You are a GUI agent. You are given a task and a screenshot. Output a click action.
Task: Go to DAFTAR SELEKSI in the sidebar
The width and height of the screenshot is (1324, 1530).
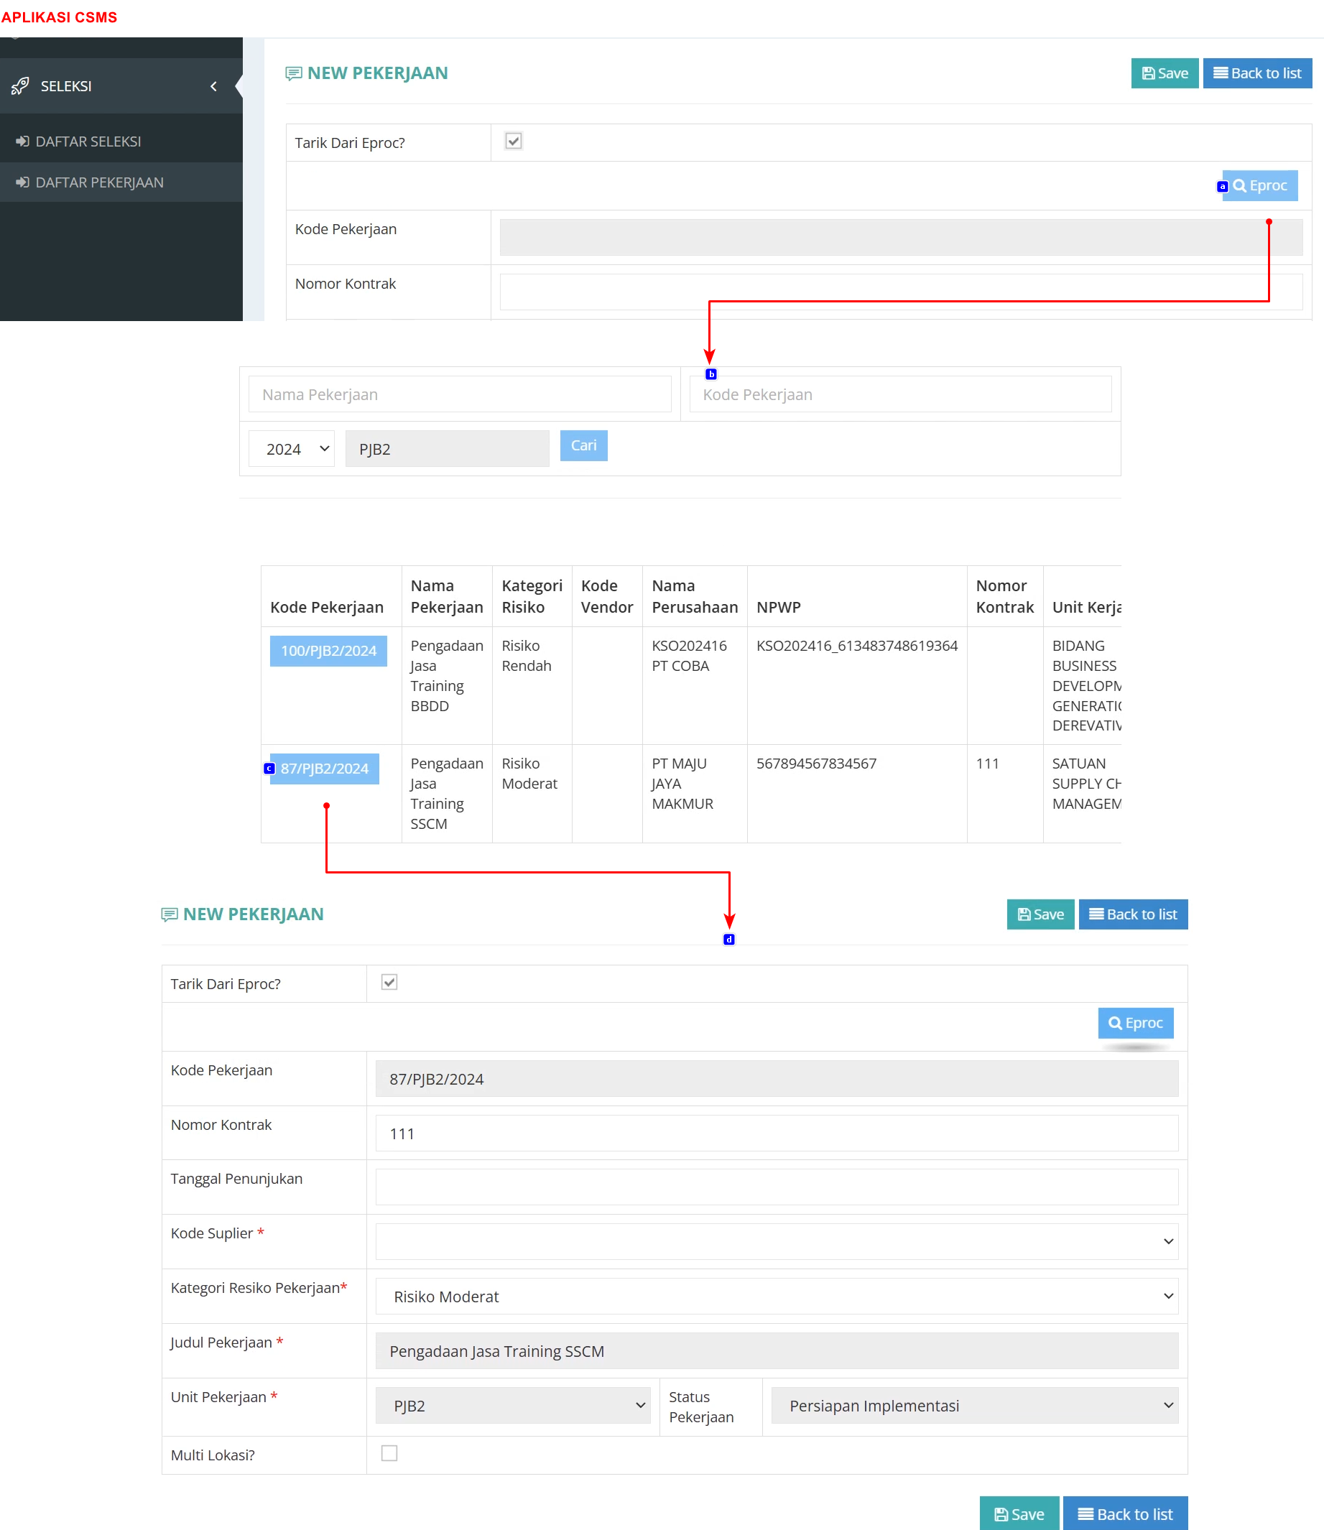pyautogui.click(x=88, y=141)
